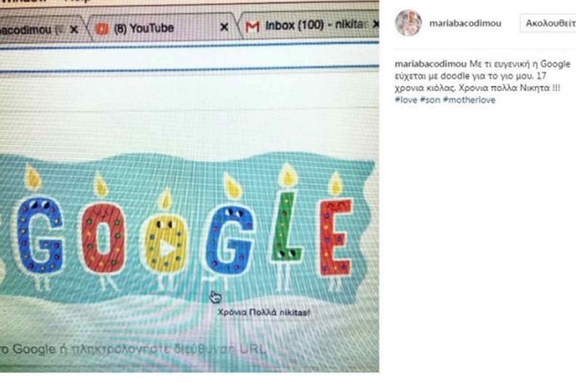Click the green L candle letter in doodle
Image resolution: width=576 pixels, height=383 pixels.
point(286,226)
